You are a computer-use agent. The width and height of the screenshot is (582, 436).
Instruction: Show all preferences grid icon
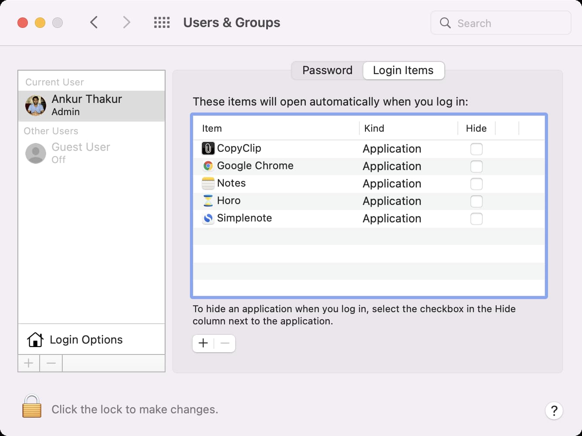pos(162,23)
